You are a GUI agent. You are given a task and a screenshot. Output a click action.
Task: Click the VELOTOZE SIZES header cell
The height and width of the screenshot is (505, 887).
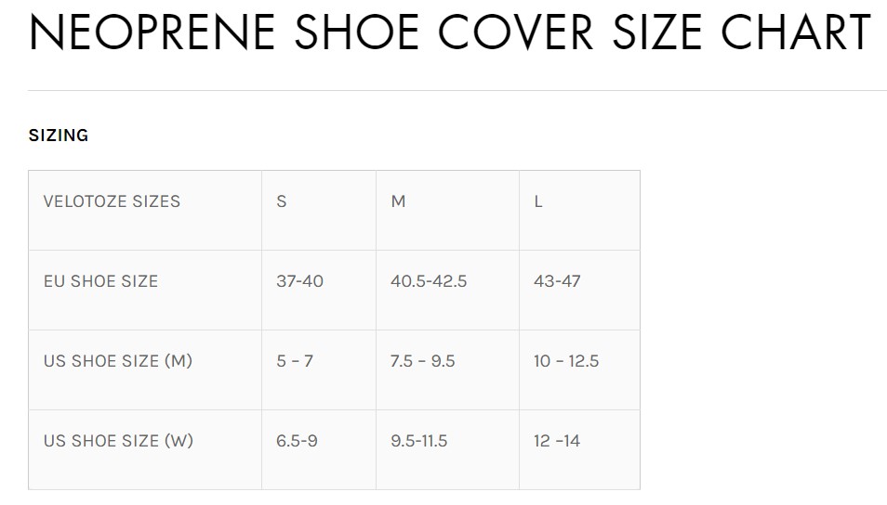(112, 201)
